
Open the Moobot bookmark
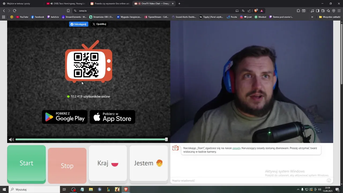tap(260, 17)
